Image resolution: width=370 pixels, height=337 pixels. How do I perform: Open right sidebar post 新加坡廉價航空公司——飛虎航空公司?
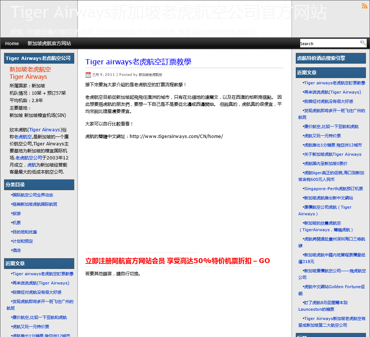tap(332, 274)
